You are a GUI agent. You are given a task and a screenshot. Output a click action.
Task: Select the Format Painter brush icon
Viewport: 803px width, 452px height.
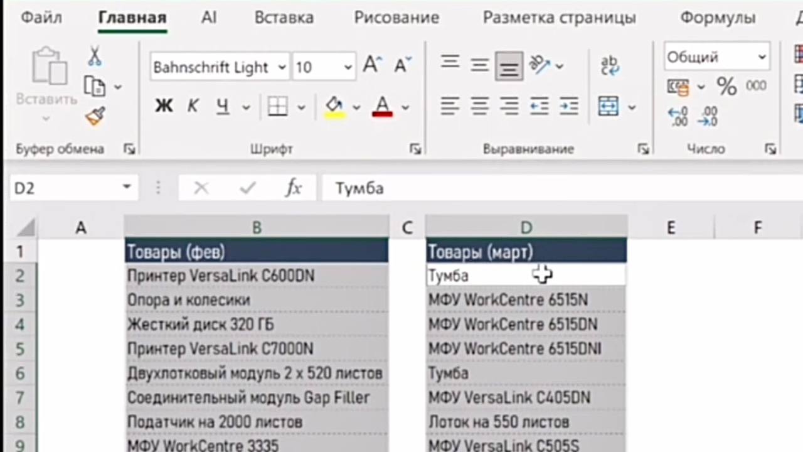[x=95, y=116]
